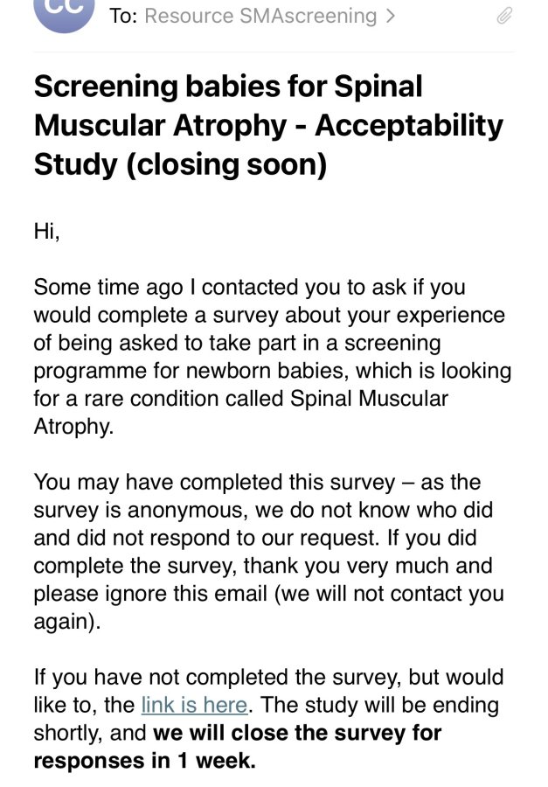The width and height of the screenshot is (548, 787).
Task: Open the paperclip attachment icon
Action: coord(504,16)
